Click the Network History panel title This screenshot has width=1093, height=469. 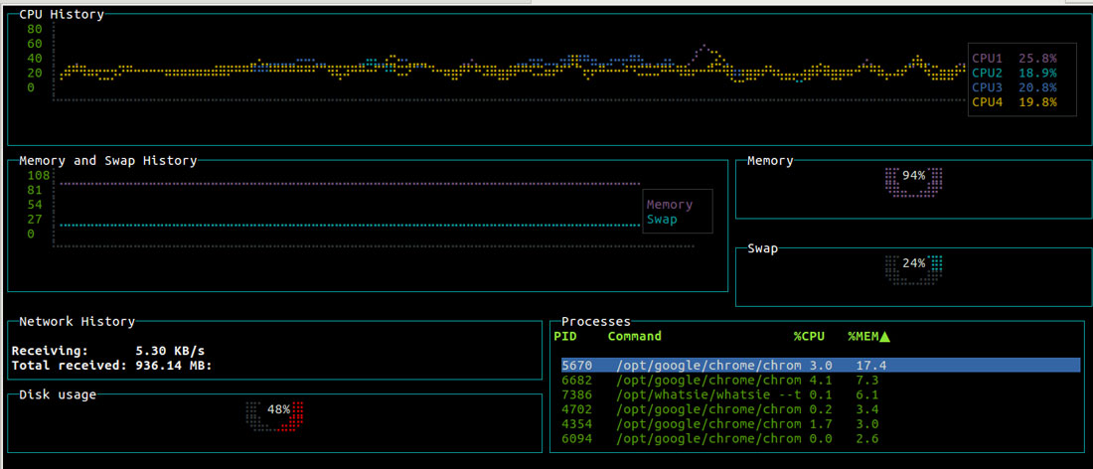coord(77,321)
